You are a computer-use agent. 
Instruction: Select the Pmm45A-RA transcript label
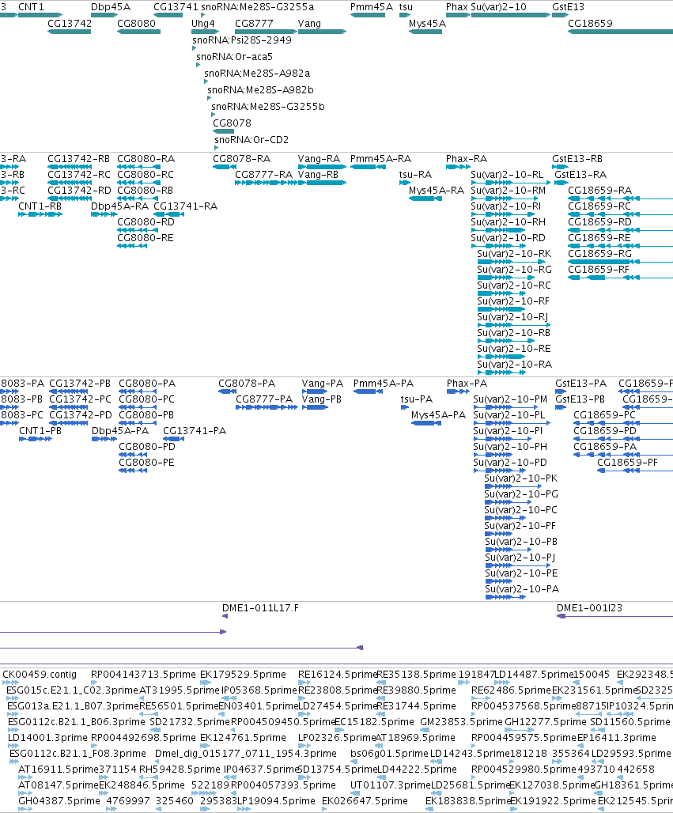click(380, 159)
